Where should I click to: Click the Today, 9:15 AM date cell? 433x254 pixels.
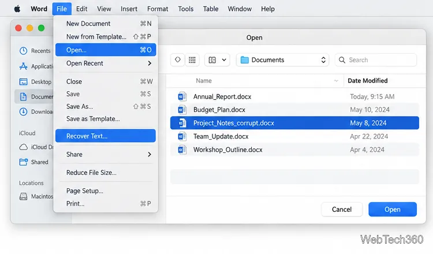click(372, 96)
